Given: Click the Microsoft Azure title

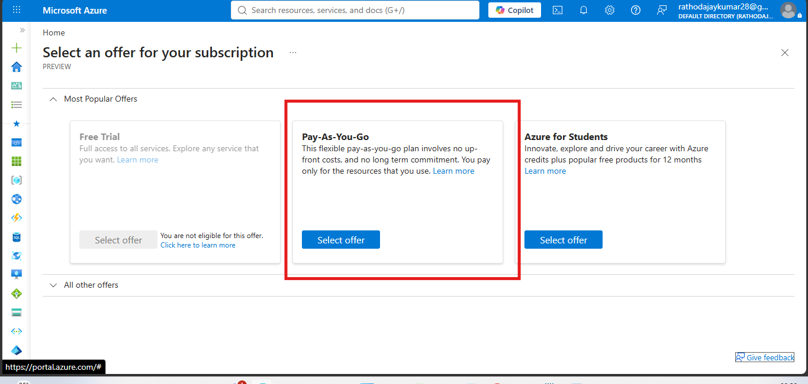Looking at the screenshot, I should point(75,10).
